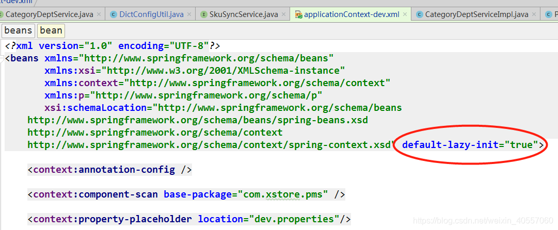Open the DictConfigUtil.java editor tab
Image resolution: width=558 pixels, height=230 pixels.
[152, 14]
